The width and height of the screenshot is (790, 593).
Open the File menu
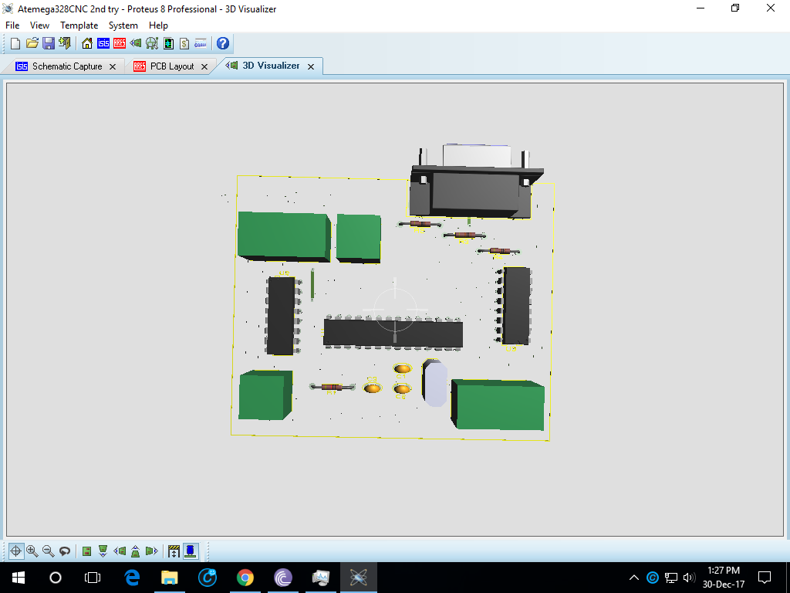tap(12, 25)
